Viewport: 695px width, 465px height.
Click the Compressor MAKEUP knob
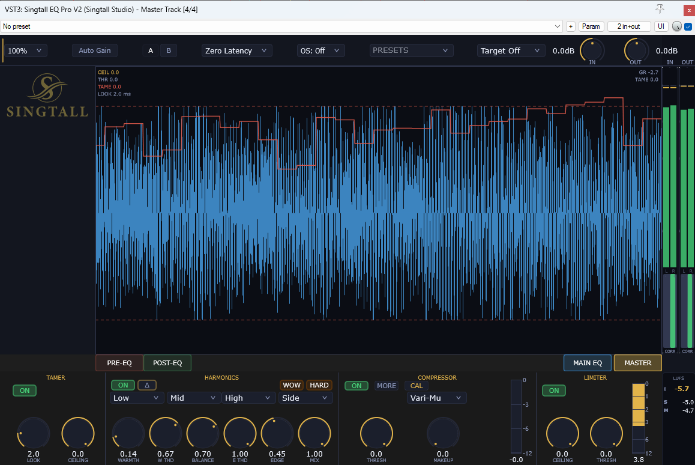[x=444, y=433]
